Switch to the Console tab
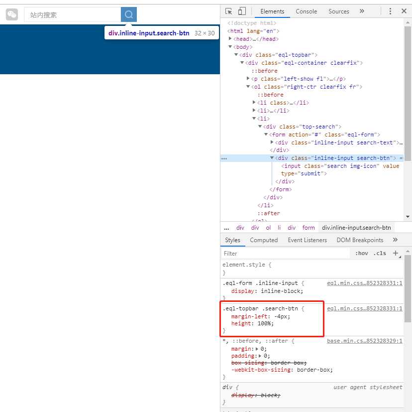Image resolution: width=412 pixels, height=412 pixels. click(x=306, y=11)
